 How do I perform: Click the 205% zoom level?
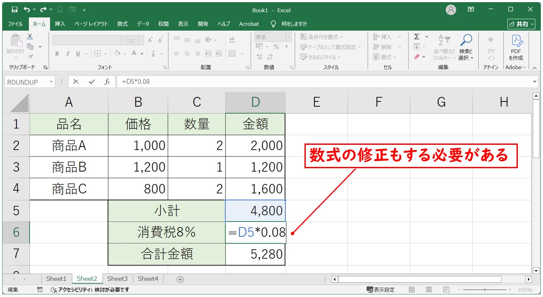[524, 290]
